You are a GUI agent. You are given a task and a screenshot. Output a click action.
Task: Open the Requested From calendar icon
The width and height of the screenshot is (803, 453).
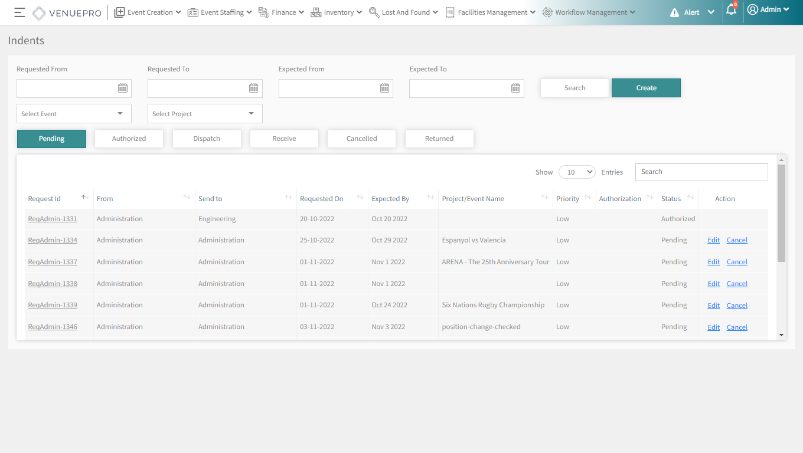coord(123,88)
